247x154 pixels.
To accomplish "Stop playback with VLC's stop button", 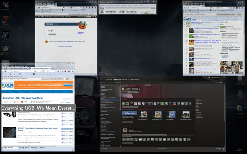I will pos(111,11).
